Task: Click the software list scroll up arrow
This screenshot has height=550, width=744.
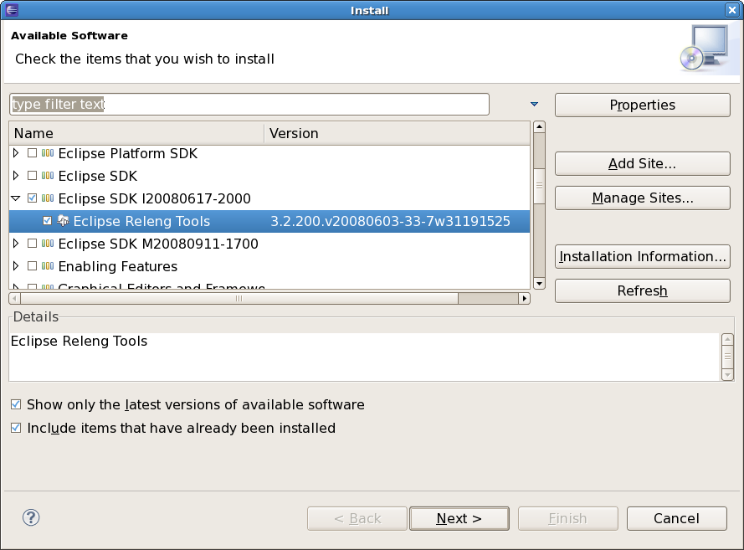Action: [x=539, y=127]
